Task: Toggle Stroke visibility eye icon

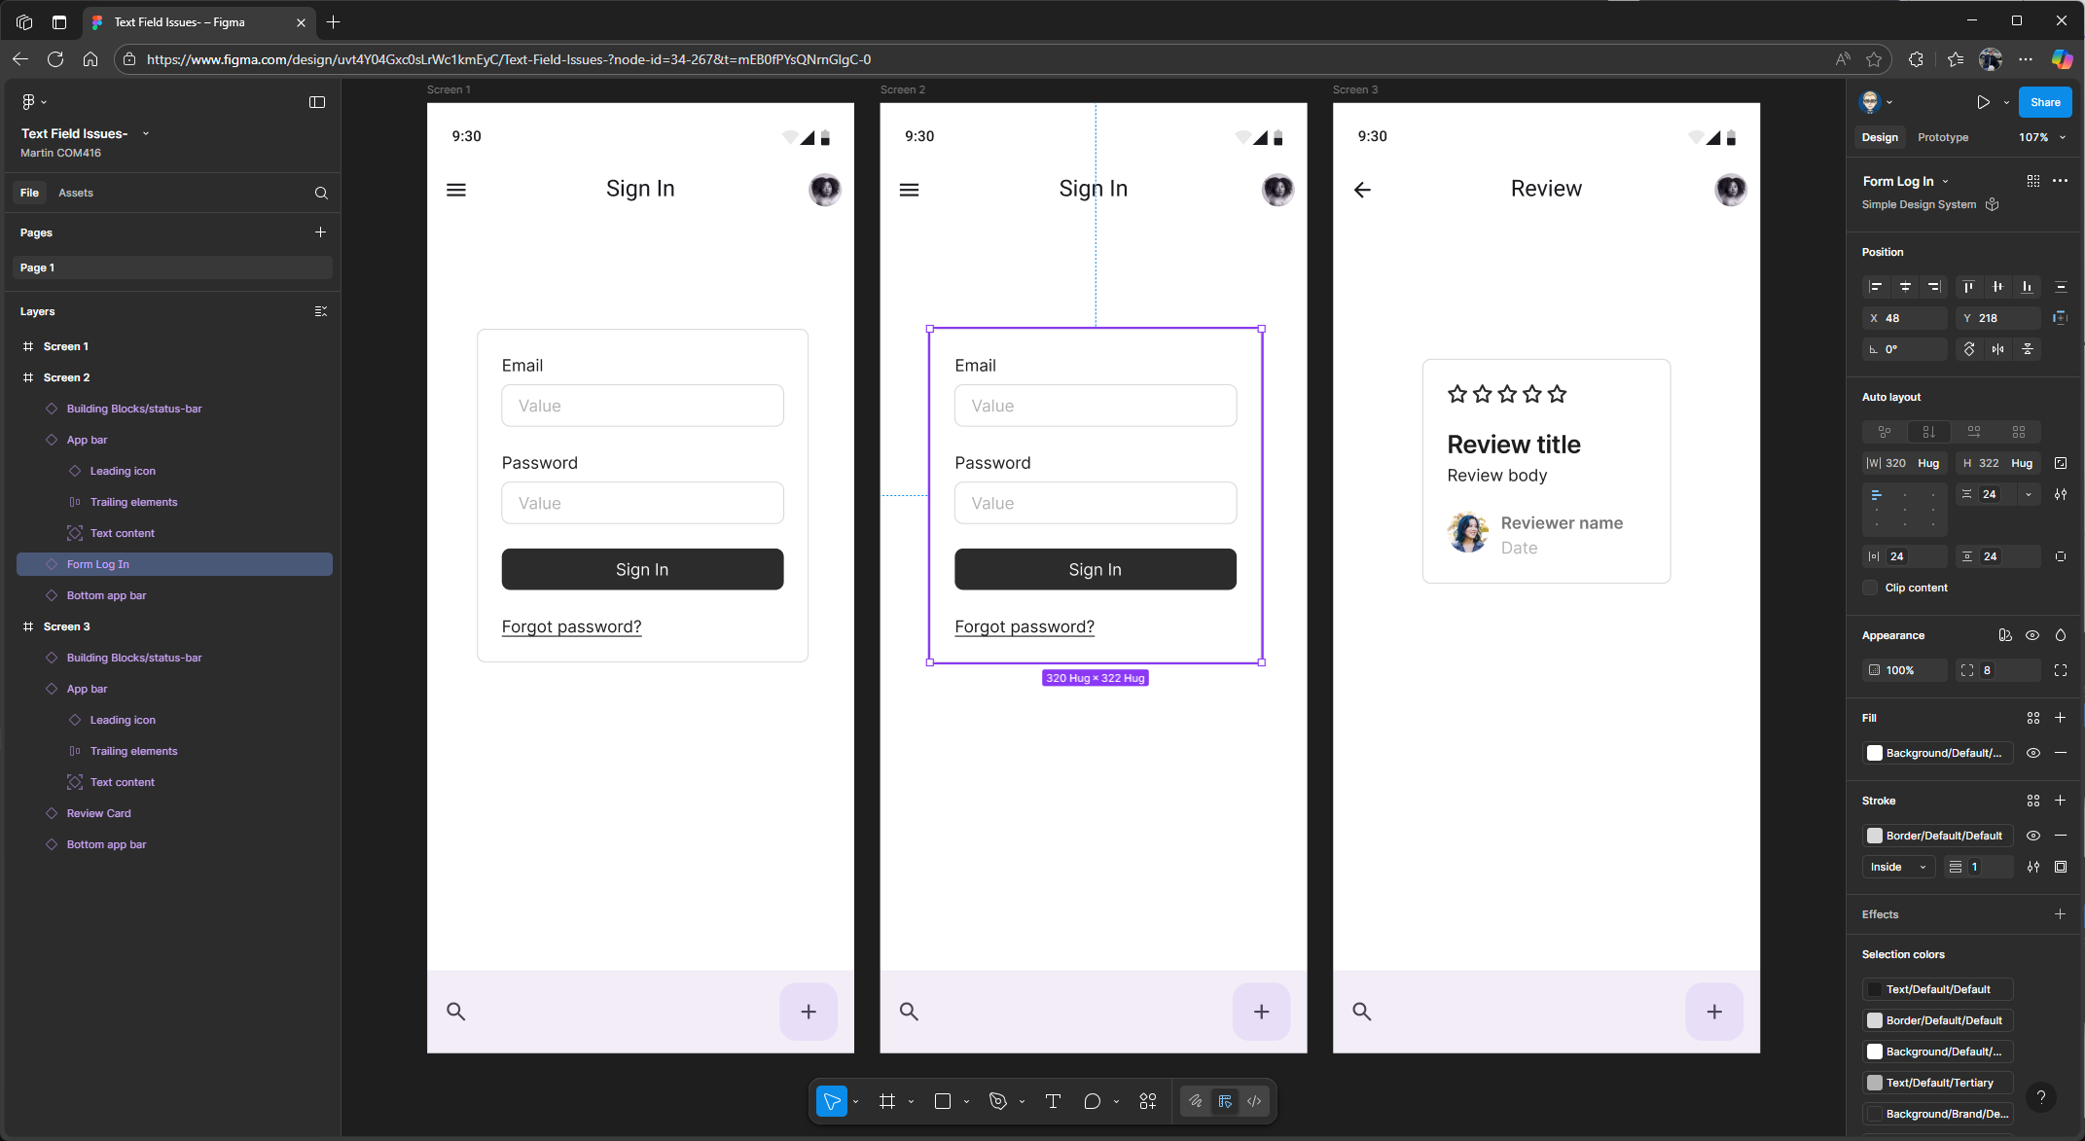Action: [x=2032, y=836]
